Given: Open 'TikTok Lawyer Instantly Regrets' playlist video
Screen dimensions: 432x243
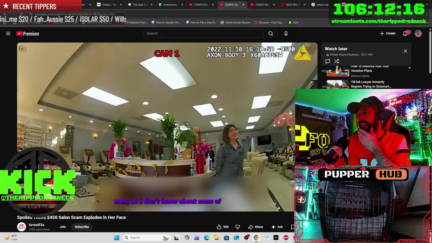Looking at the screenshot, I should pos(371,84).
